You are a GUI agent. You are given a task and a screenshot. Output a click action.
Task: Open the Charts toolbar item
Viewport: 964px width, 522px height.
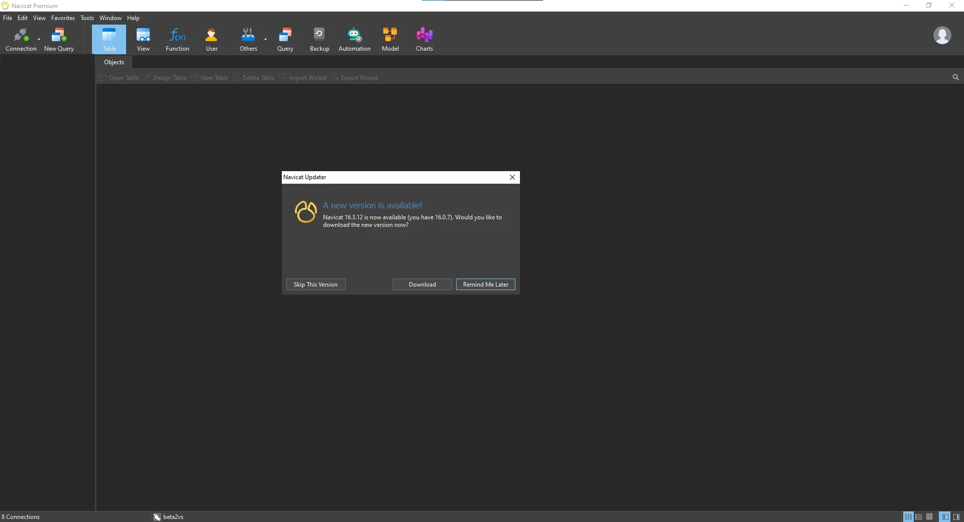click(x=424, y=40)
